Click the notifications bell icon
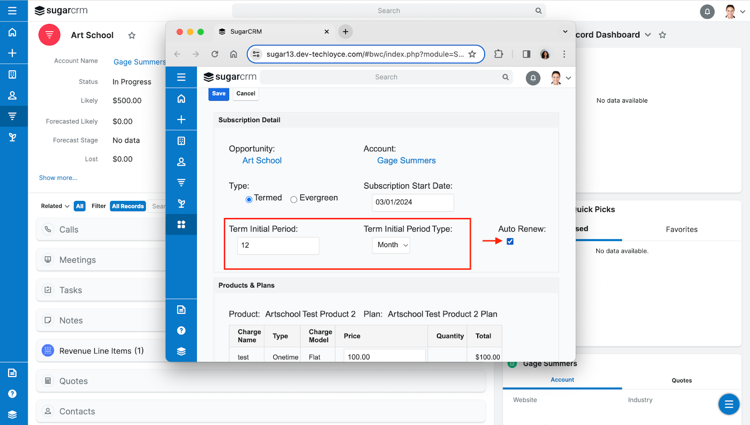This screenshot has height=425, width=750. coord(707,11)
